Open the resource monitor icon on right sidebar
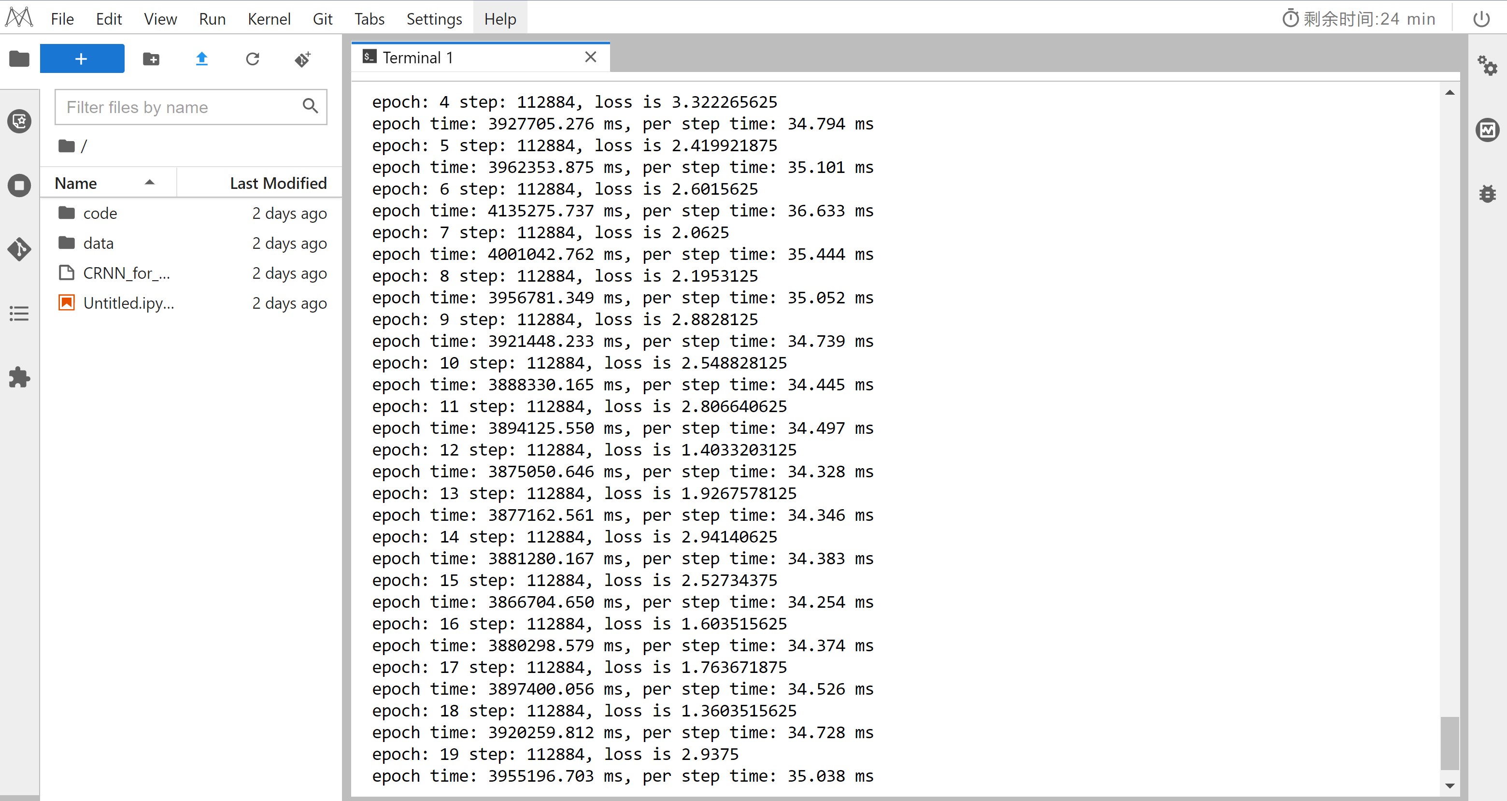1507x801 pixels. tap(1487, 130)
